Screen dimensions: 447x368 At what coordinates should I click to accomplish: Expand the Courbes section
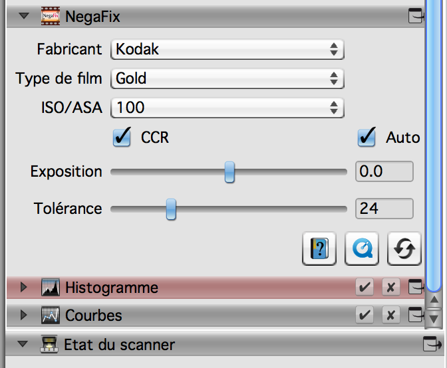(25, 315)
